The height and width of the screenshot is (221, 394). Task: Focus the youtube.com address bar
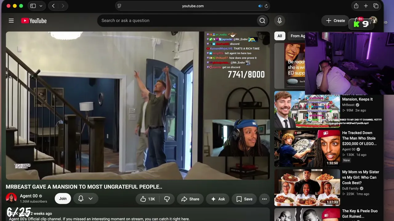tap(193, 6)
